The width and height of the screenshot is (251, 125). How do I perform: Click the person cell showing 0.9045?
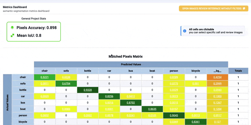[x=174, y=115]
